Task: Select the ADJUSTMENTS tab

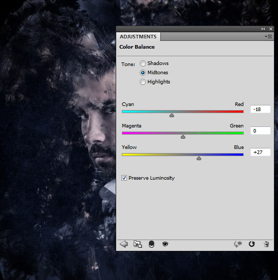Action: 138,37
